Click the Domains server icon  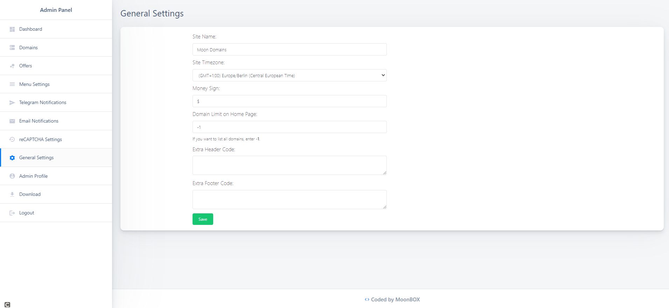(12, 47)
